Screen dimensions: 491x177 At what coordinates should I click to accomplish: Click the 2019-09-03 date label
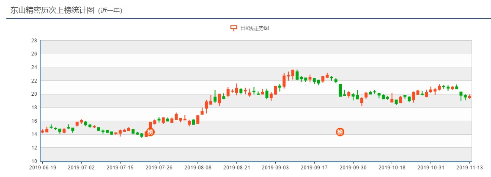[x=275, y=168]
